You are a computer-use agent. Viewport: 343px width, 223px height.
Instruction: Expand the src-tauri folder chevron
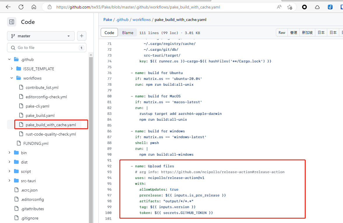pos(9,181)
